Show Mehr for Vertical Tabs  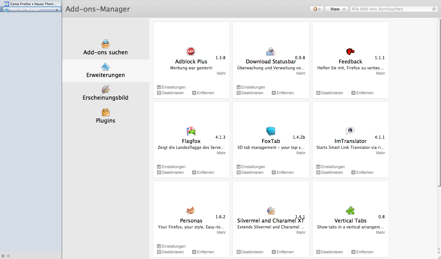pos(380,232)
